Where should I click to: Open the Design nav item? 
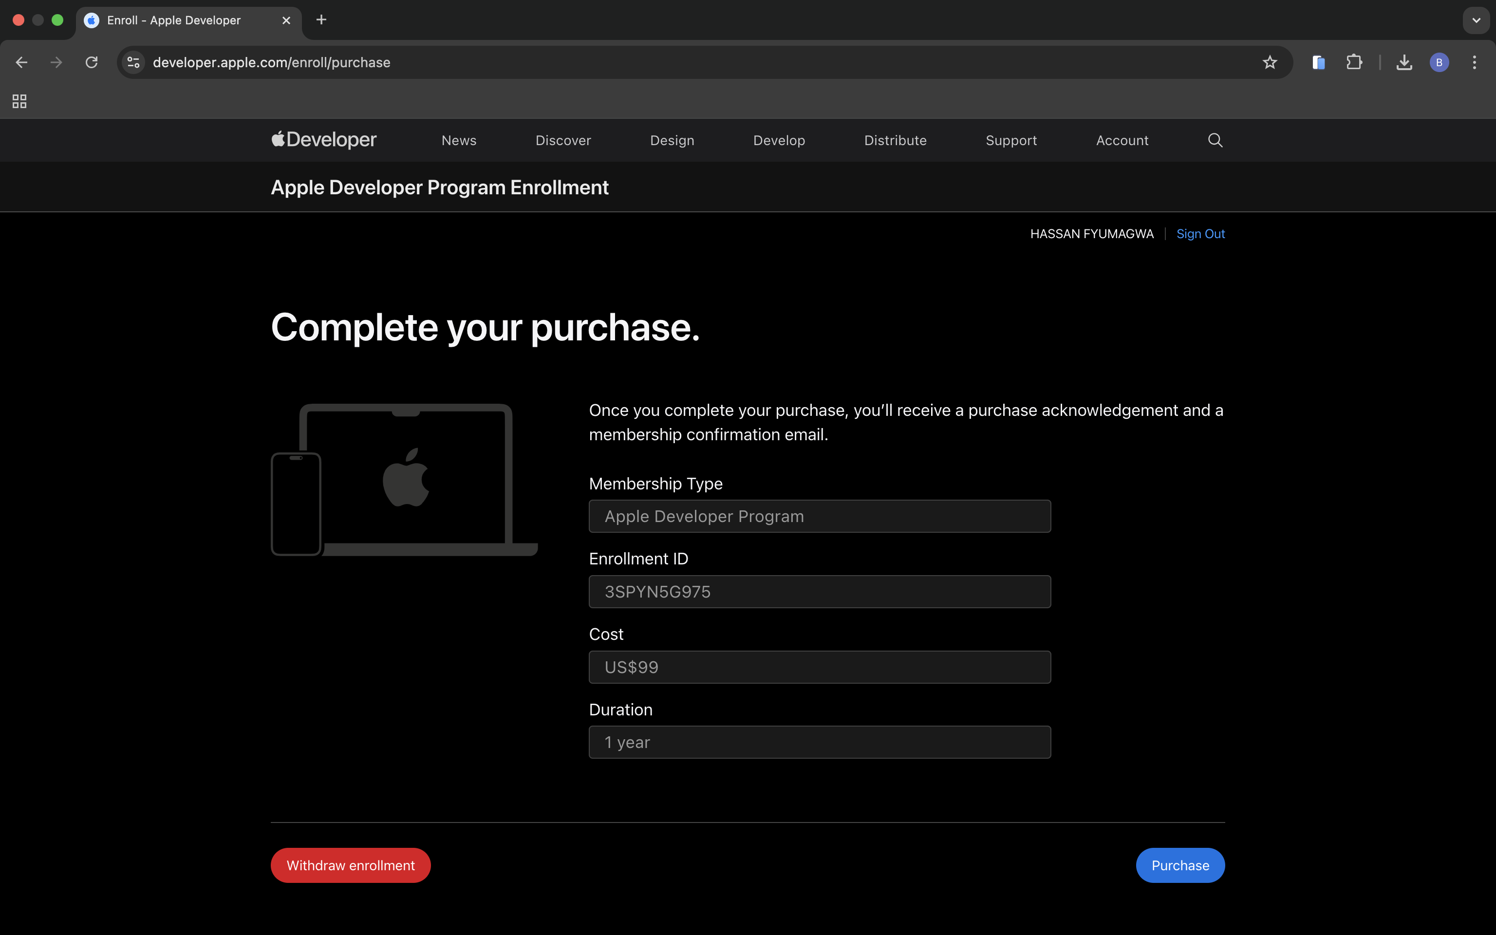(672, 140)
